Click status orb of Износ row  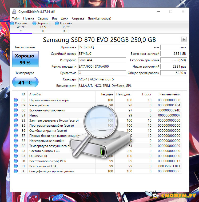16,115
